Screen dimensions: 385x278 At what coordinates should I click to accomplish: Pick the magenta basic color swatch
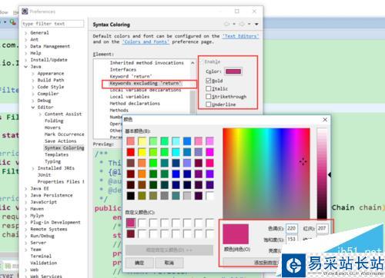tap(209, 152)
